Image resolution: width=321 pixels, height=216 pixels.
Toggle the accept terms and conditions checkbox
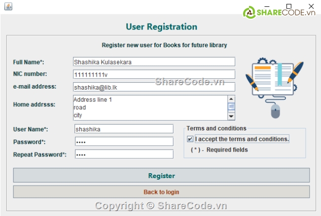pos(190,139)
